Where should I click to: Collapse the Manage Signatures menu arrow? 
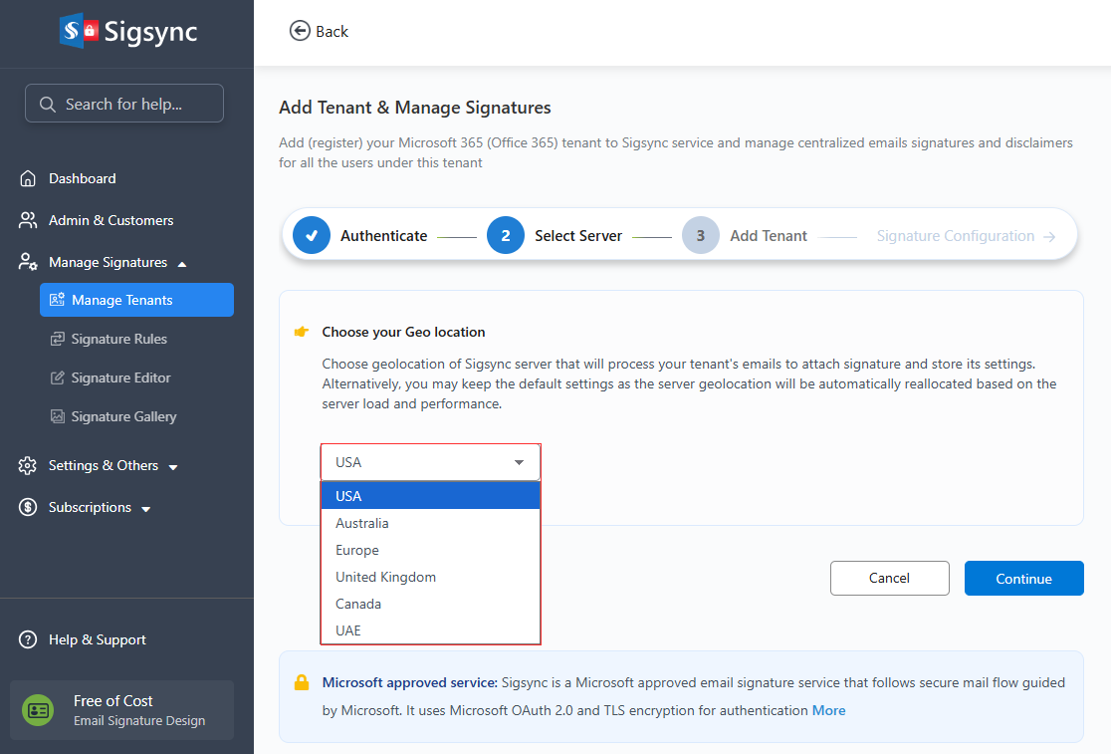pos(182,264)
